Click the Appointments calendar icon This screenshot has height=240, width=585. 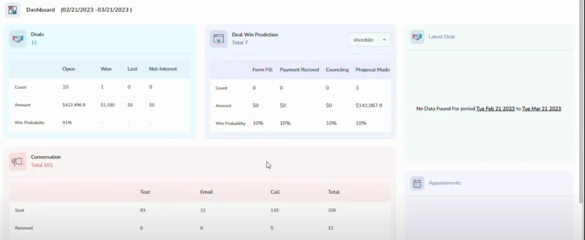(x=417, y=184)
